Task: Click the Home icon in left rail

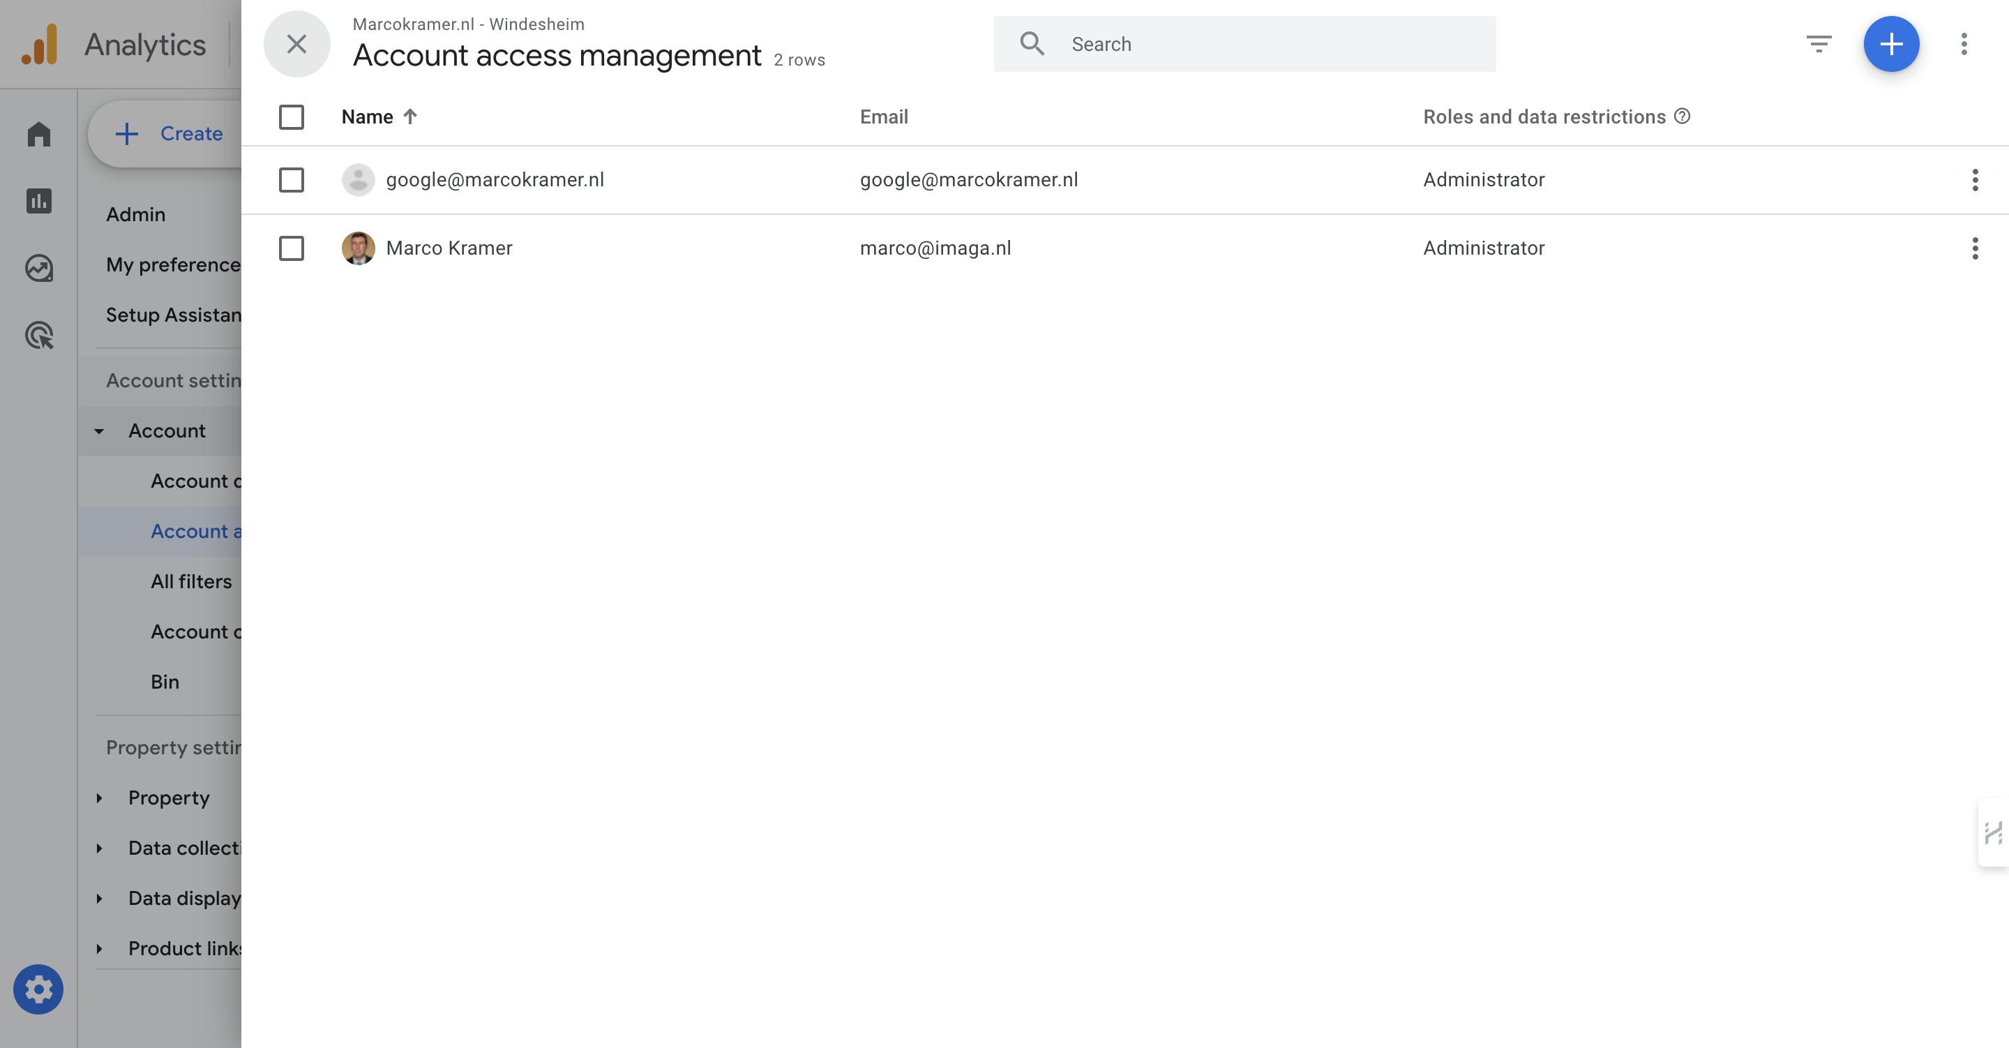Action: (38, 134)
